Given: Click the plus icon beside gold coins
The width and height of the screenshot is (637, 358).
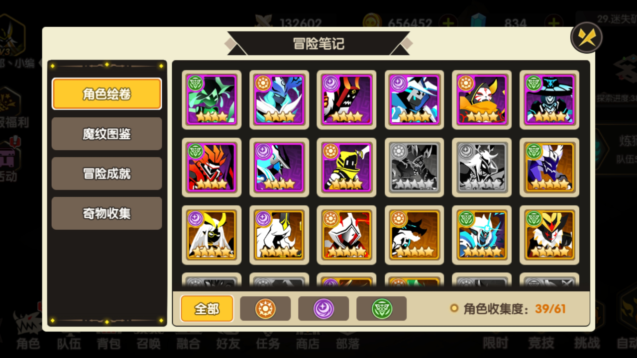Looking at the screenshot, I should (448, 23).
